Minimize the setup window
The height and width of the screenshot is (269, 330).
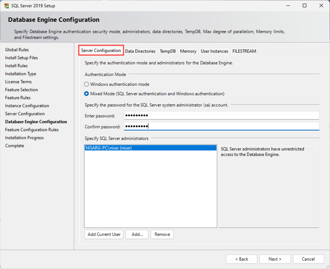click(288, 5)
